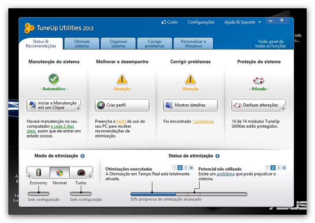
Task: Click the warning icon under Corrigir problemas
Action: click(190, 79)
